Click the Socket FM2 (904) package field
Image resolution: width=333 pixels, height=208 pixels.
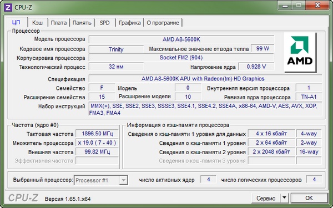coord(181,58)
